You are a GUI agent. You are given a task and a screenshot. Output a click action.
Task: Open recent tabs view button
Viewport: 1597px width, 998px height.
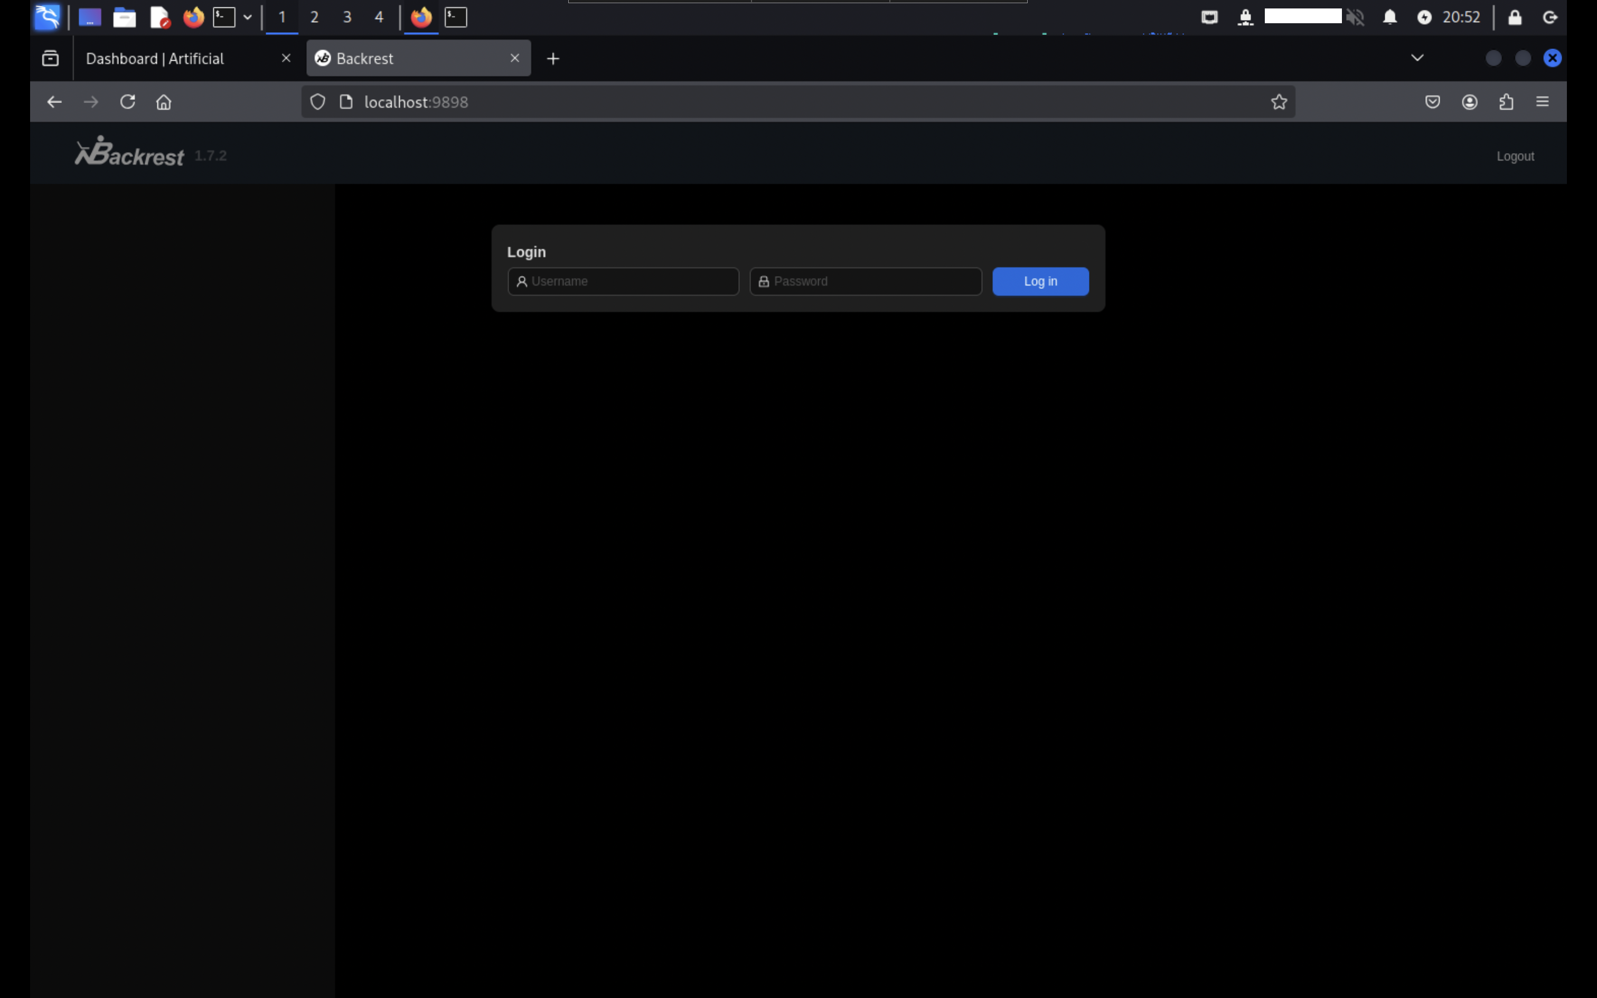pos(50,58)
